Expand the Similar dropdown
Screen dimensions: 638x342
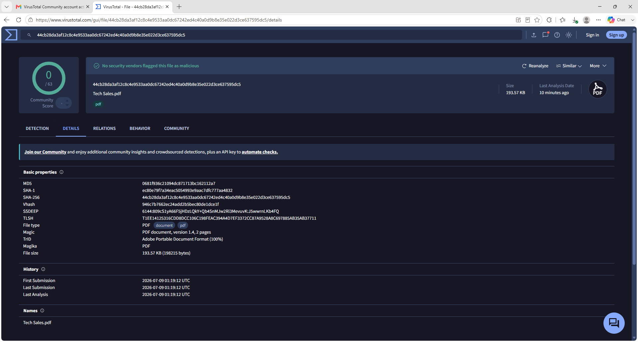point(569,66)
